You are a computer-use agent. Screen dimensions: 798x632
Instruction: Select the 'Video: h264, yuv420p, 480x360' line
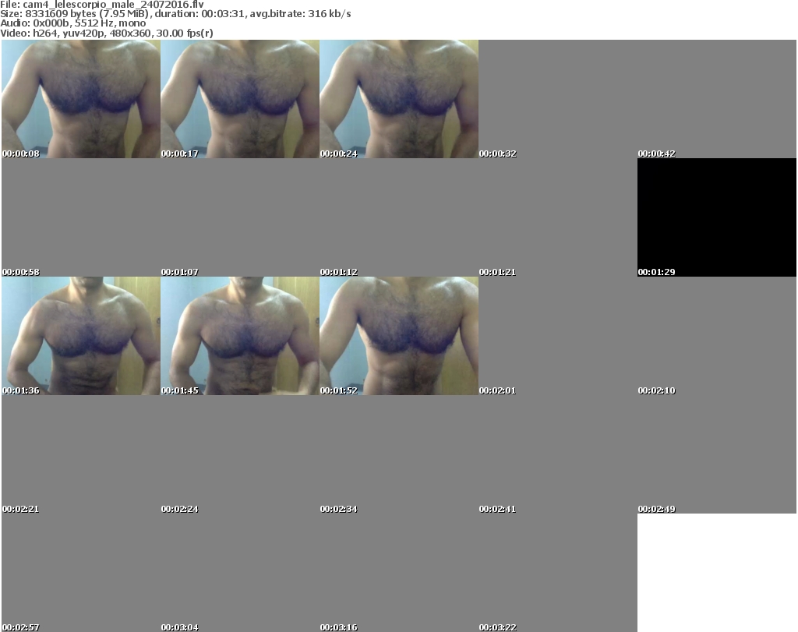pyautogui.click(x=106, y=33)
